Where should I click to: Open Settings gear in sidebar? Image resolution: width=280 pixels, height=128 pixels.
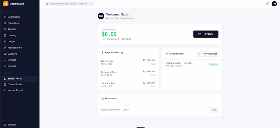click(x=5, y=125)
